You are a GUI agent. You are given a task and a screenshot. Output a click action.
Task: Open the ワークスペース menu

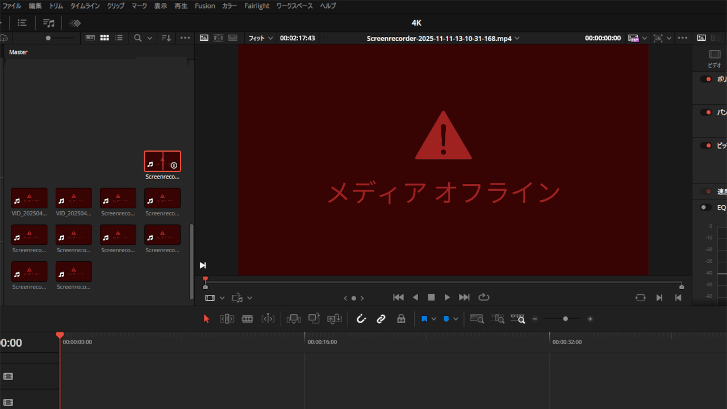294,6
